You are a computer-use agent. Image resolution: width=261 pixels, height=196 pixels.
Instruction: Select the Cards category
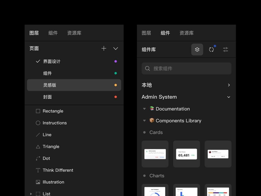pyautogui.click(x=156, y=132)
